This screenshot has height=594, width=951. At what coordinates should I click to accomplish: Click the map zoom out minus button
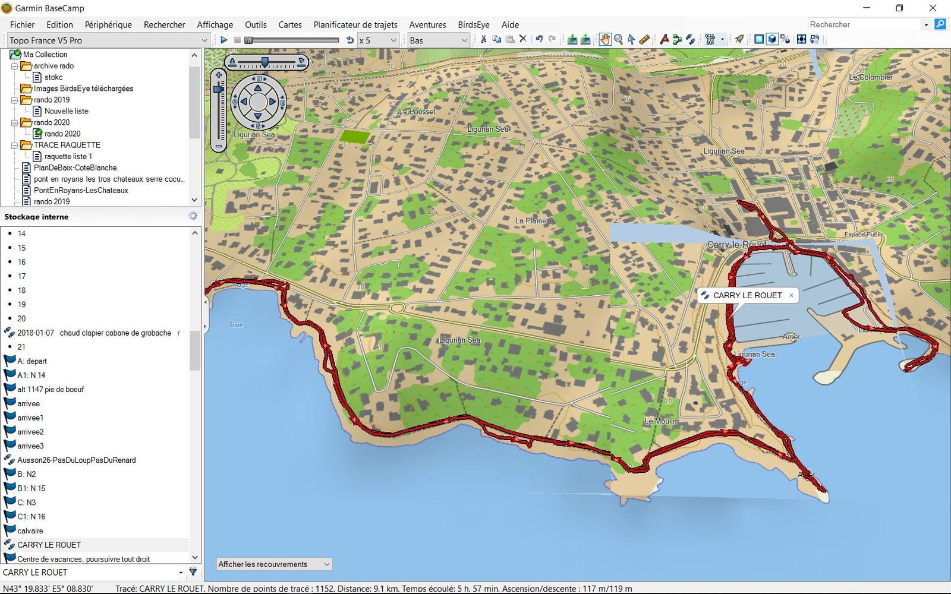pyautogui.click(x=219, y=146)
